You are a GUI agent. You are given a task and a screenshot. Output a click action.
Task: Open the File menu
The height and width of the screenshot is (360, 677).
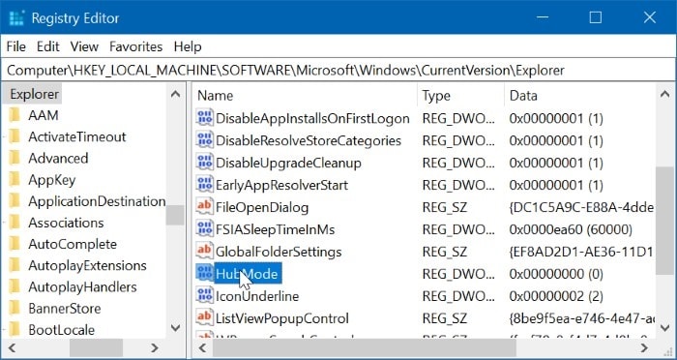tap(16, 46)
